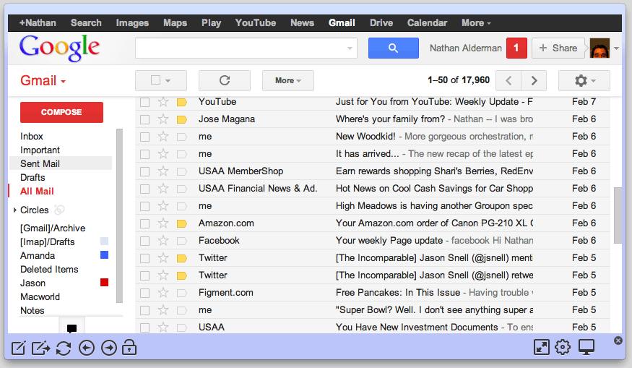Viewport: 632px width, 368px height.
Task: Click the reload icon in the bottom bar
Action: tap(64, 348)
